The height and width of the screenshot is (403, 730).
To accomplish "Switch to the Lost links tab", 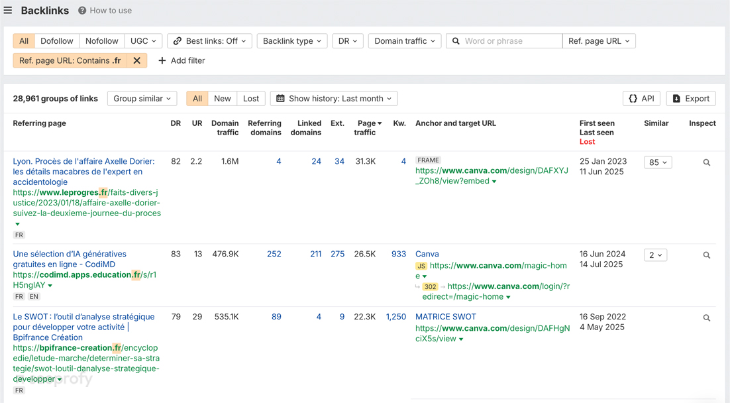I will pyautogui.click(x=251, y=98).
